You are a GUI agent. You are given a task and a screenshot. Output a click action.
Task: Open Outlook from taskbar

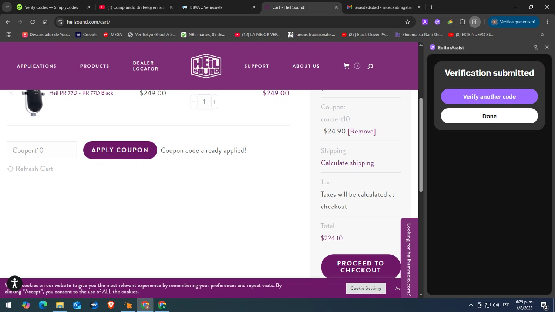click(x=77, y=305)
